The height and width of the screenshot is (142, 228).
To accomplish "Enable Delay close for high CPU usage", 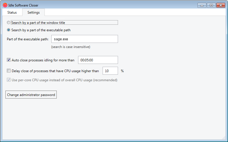I will pos(9,71).
